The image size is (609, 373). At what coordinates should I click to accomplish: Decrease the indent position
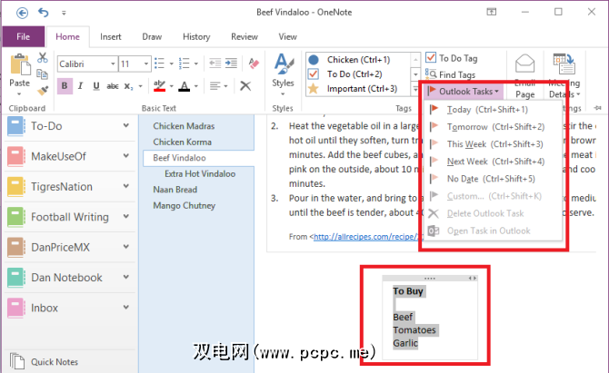click(215, 64)
